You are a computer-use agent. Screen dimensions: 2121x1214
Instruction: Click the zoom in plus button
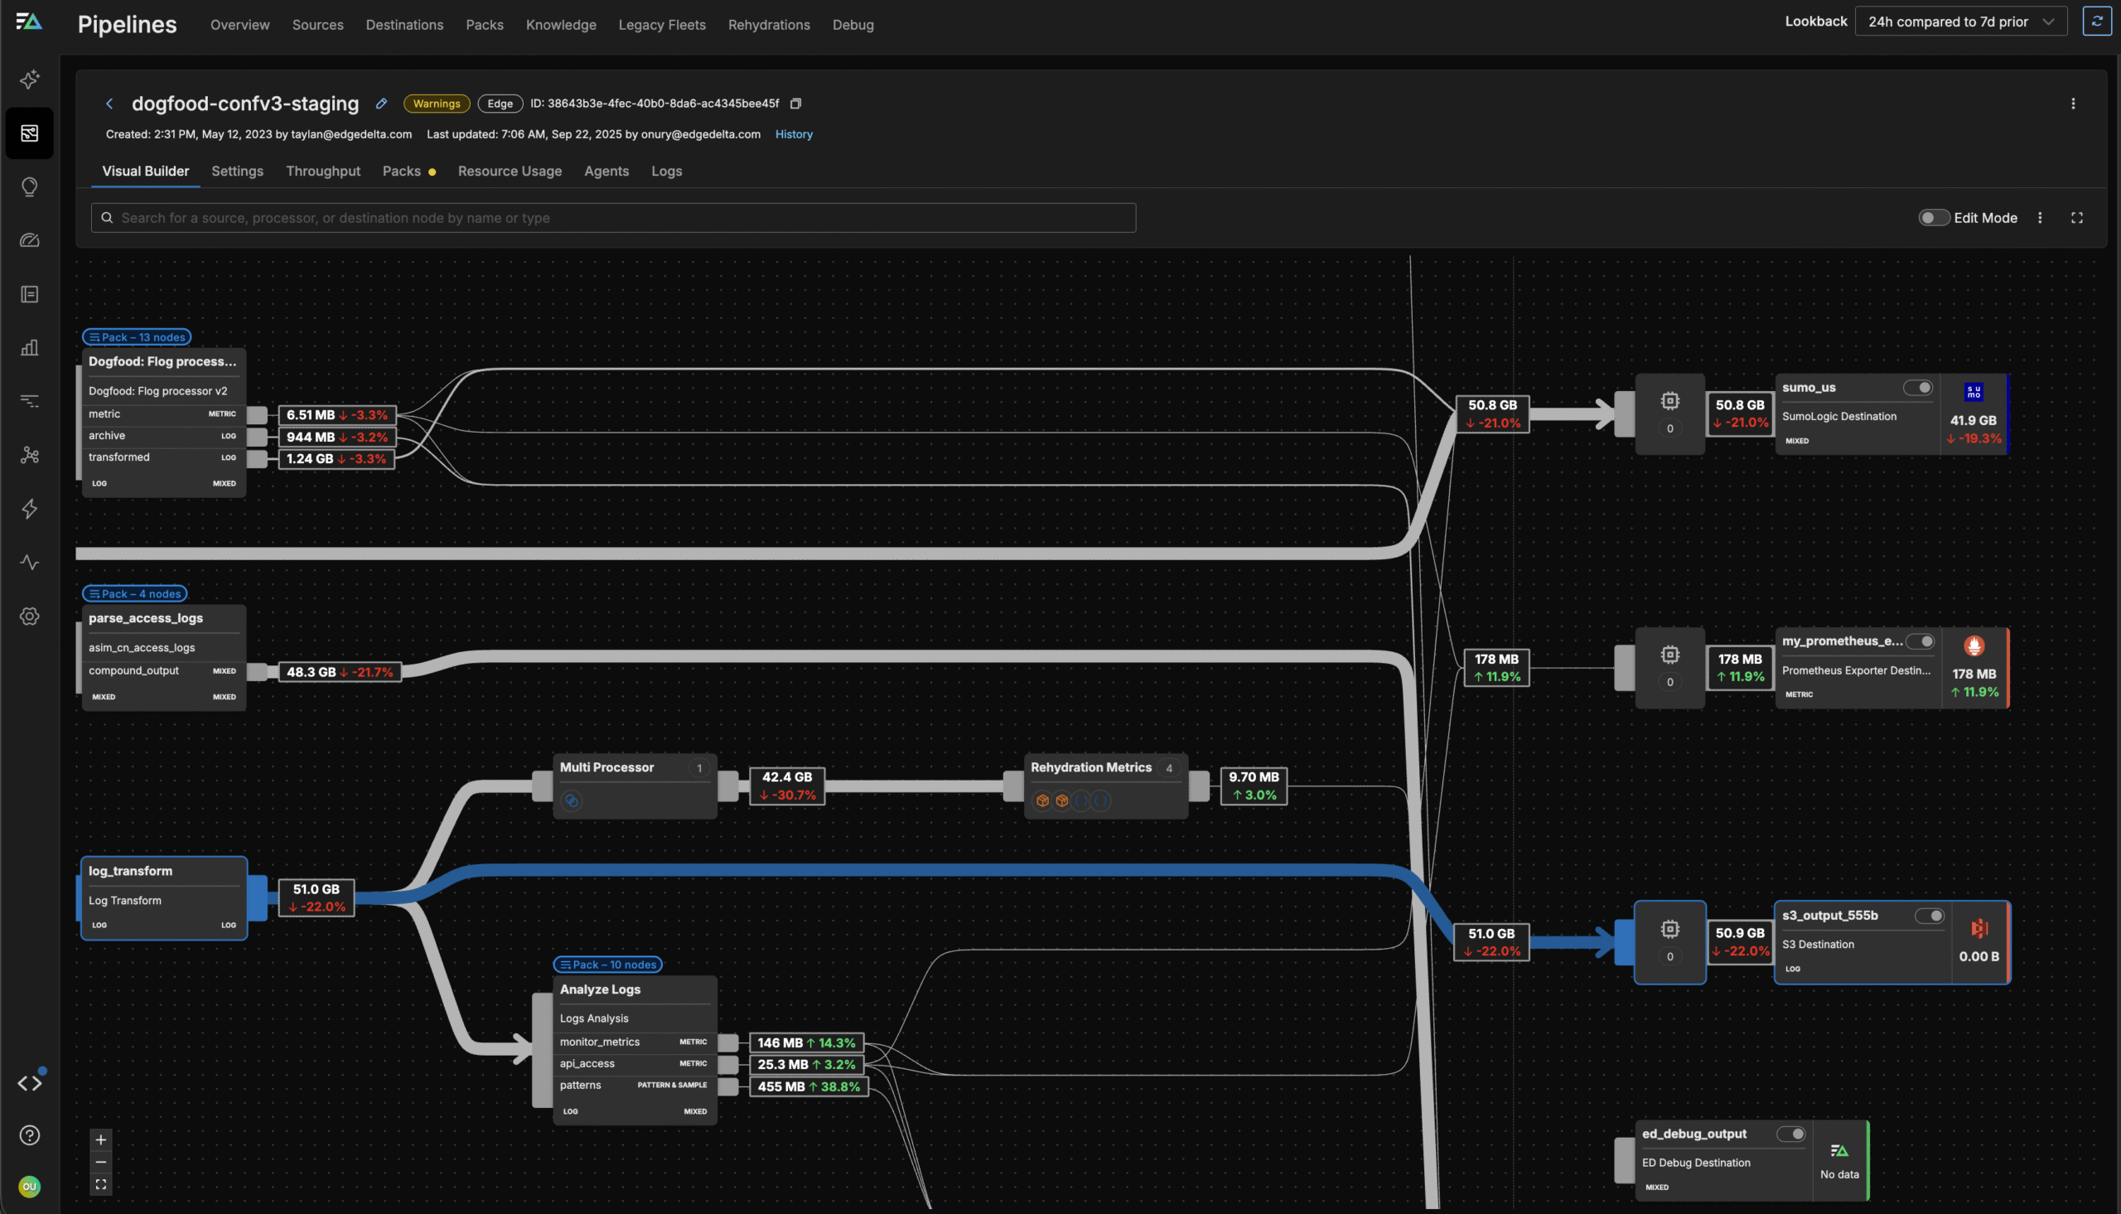click(101, 1139)
